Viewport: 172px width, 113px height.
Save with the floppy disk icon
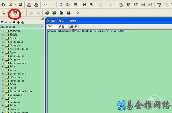[20, 5]
